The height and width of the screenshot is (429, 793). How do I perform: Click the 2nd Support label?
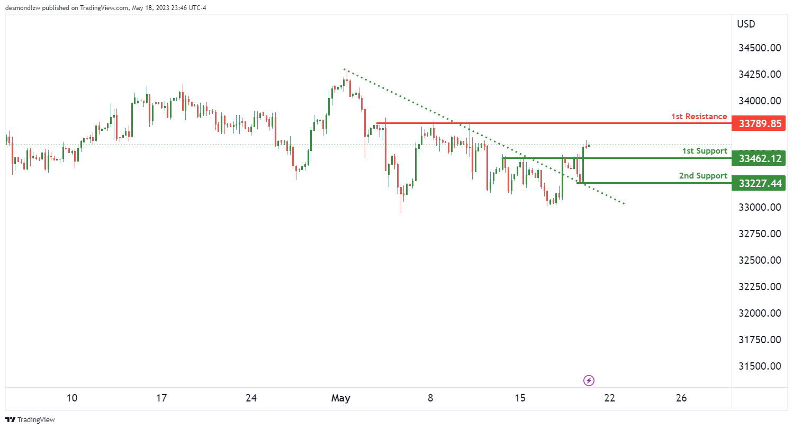703,176
